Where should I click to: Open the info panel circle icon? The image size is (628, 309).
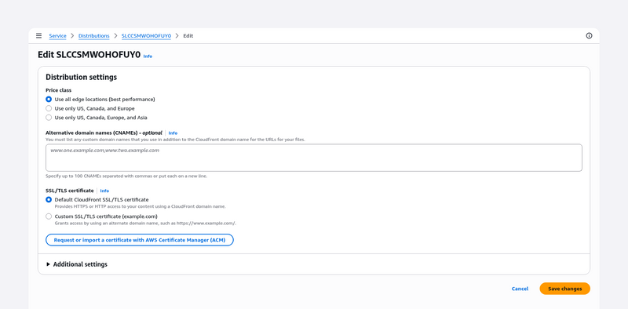[589, 35]
